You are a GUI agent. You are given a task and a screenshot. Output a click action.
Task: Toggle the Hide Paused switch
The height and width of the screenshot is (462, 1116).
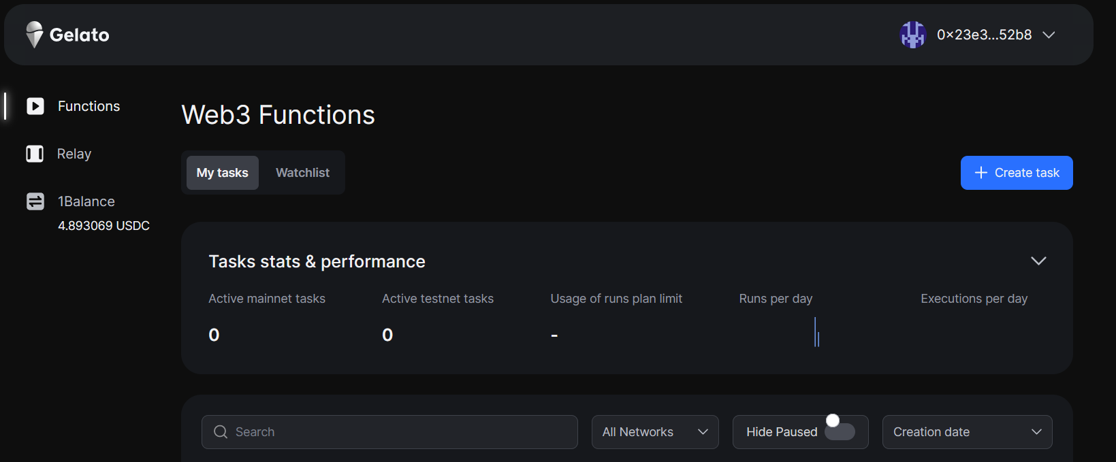[840, 431]
